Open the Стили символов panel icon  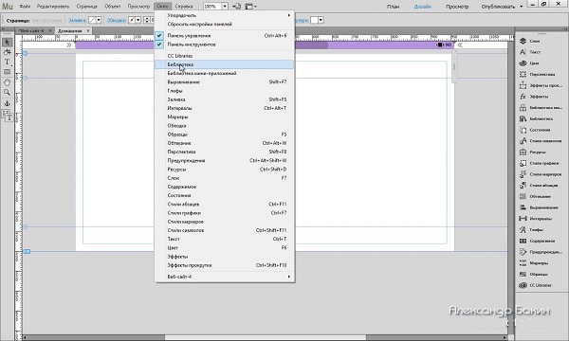523,141
